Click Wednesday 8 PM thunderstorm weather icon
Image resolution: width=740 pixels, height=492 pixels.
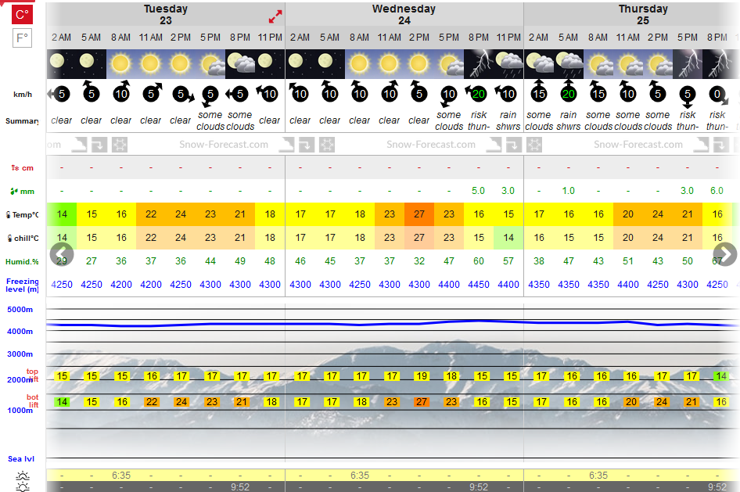[479, 63]
